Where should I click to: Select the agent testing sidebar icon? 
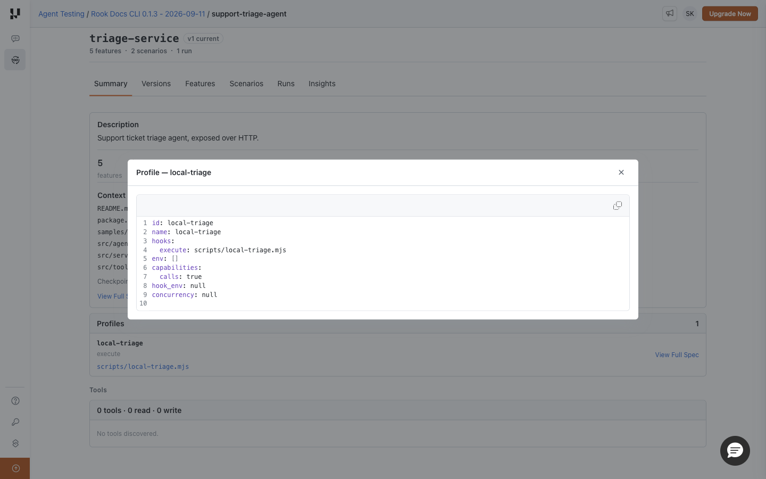(x=15, y=60)
